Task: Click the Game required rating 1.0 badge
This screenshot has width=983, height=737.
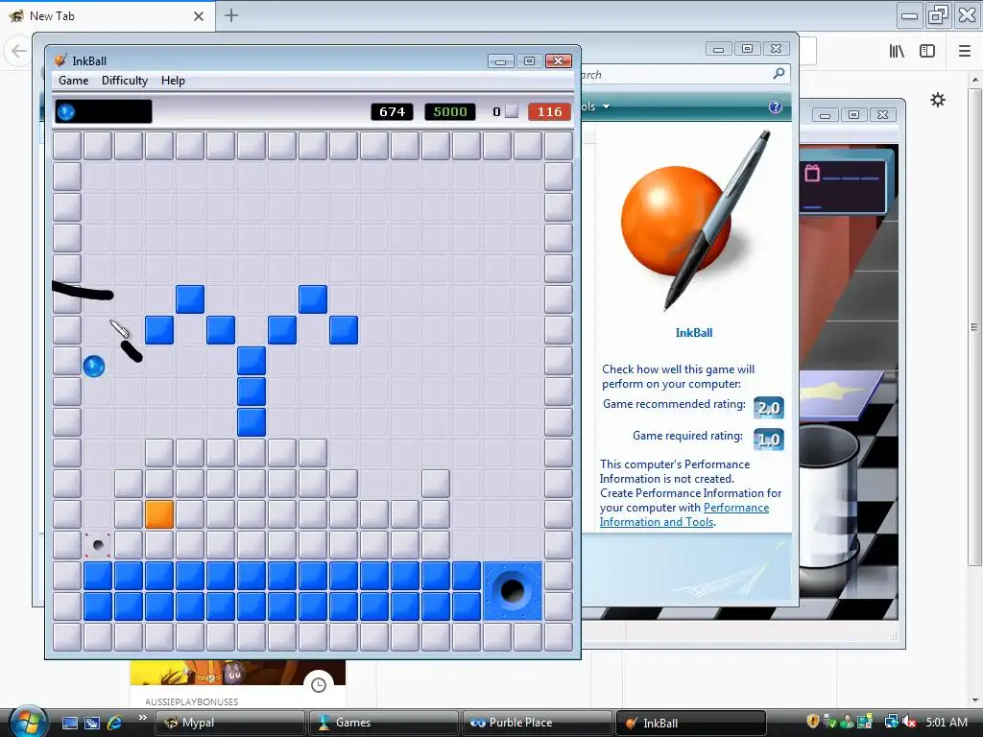Action: point(769,440)
